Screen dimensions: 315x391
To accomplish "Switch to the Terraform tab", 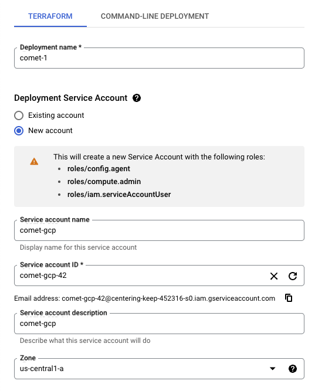I will pos(50,16).
